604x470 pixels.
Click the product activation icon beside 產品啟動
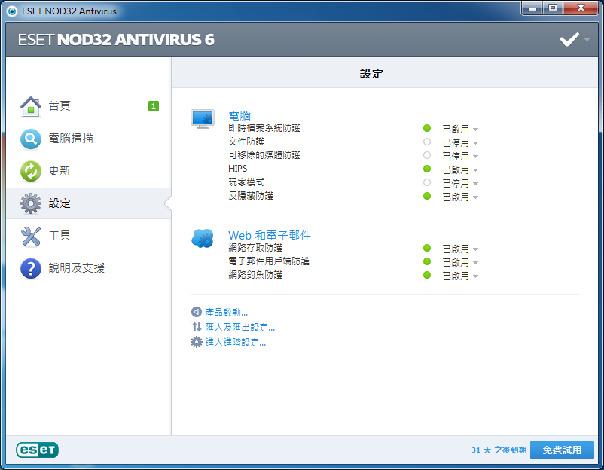[x=197, y=312]
